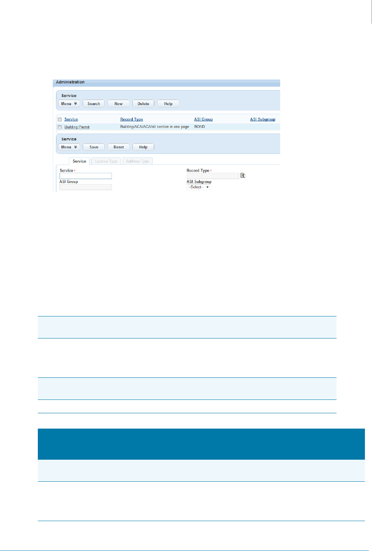Click the New button
Image resolution: width=372 pixels, height=551 pixels.
pyautogui.click(x=119, y=104)
